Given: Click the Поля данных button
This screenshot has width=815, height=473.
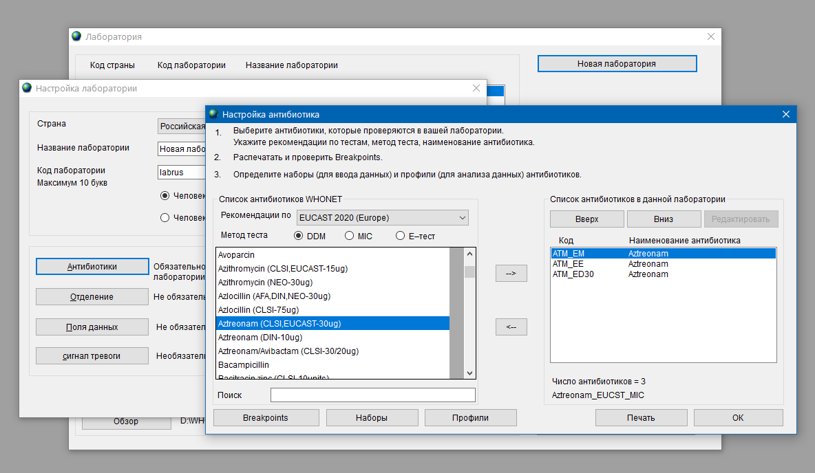Looking at the screenshot, I should point(92,327).
